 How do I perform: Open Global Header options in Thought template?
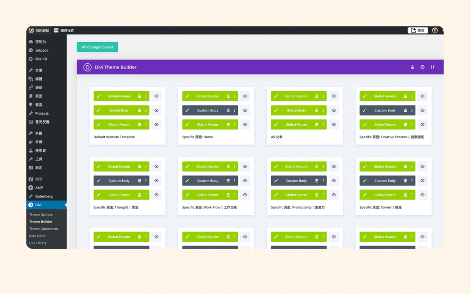(x=146, y=166)
